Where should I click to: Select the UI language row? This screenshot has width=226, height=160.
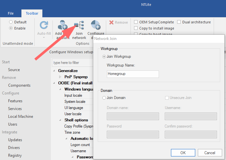[78, 108]
